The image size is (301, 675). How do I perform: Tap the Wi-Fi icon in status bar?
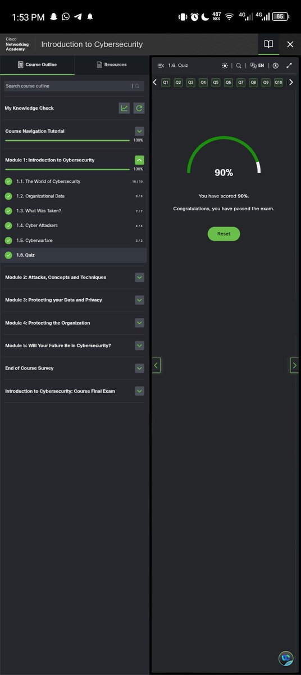pos(229,17)
